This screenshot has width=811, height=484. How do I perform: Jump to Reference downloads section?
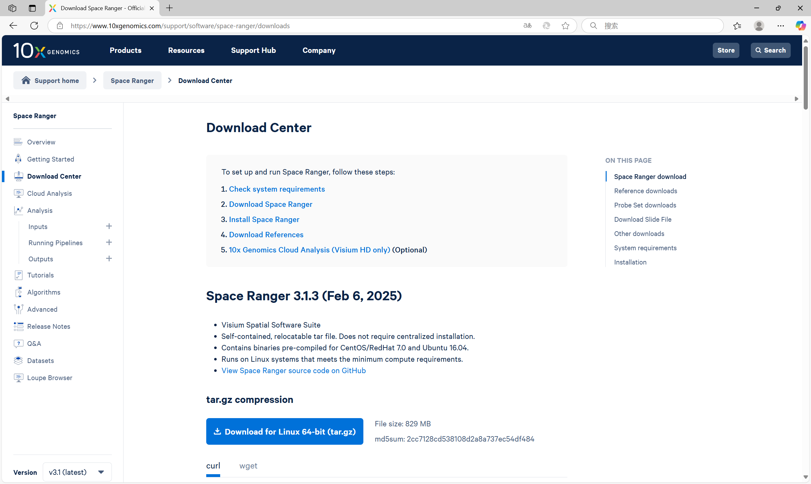point(645,191)
